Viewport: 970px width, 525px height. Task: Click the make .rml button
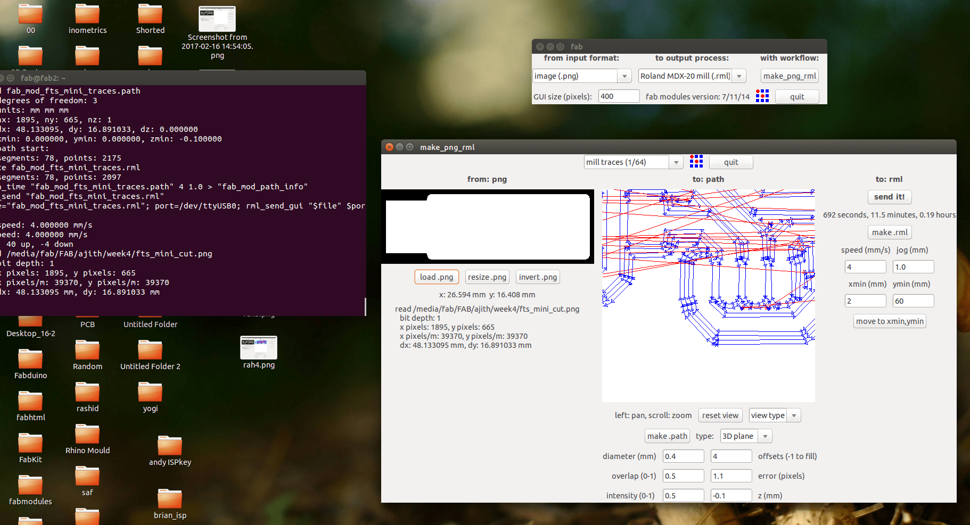coord(890,232)
